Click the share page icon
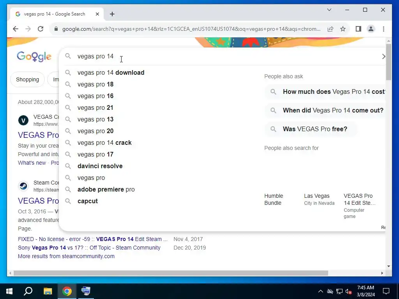The height and width of the screenshot is (299, 399). [330, 29]
